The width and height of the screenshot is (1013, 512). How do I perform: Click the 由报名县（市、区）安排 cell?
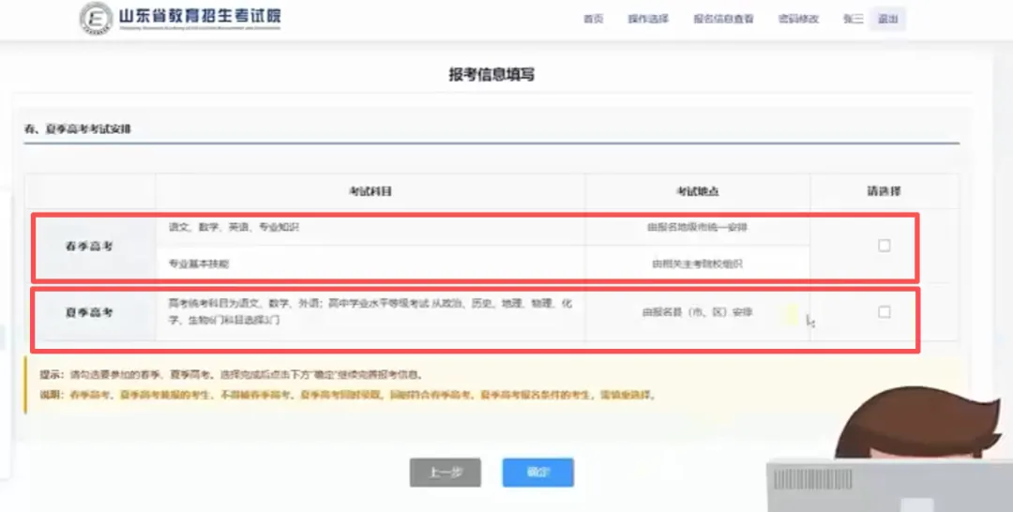(698, 312)
